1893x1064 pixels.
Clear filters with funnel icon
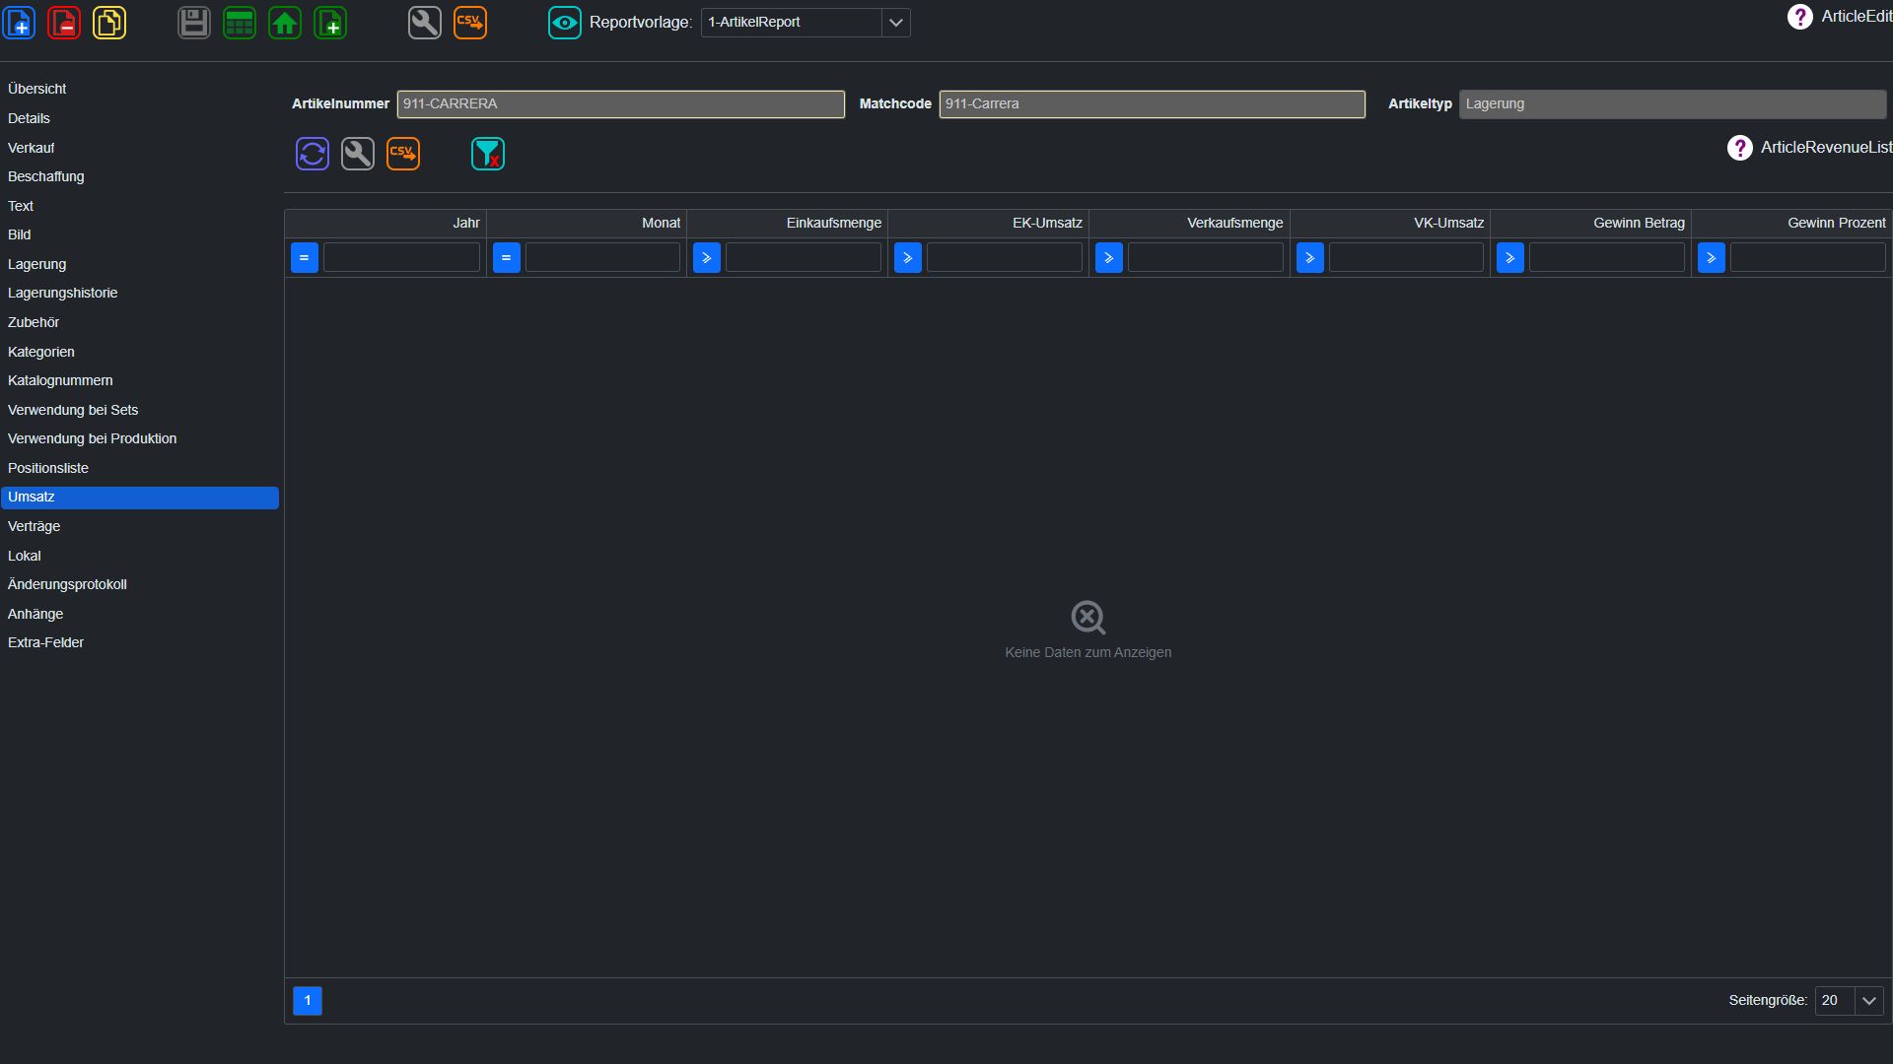[488, 154]
